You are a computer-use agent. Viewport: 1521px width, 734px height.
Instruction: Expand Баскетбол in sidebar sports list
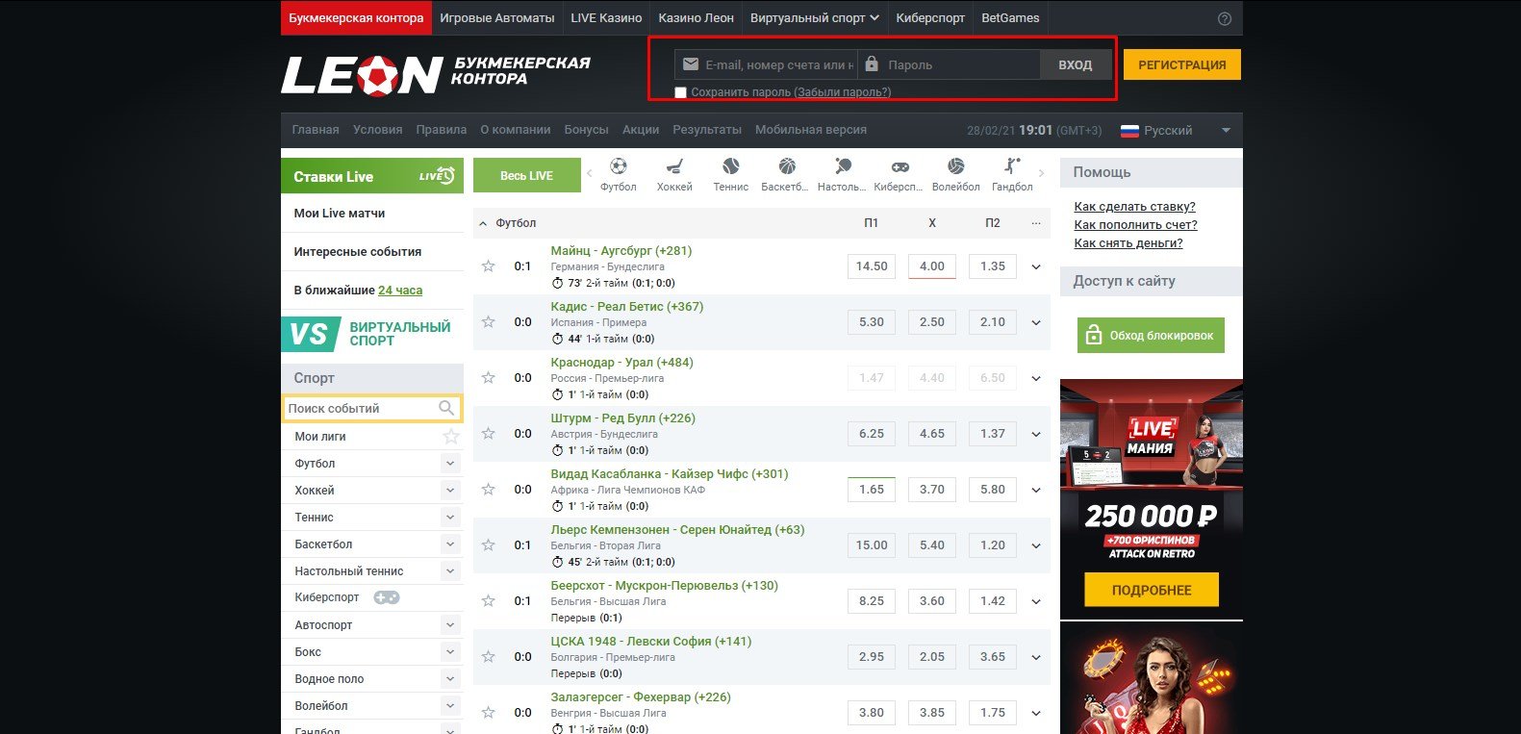[450, 544]
